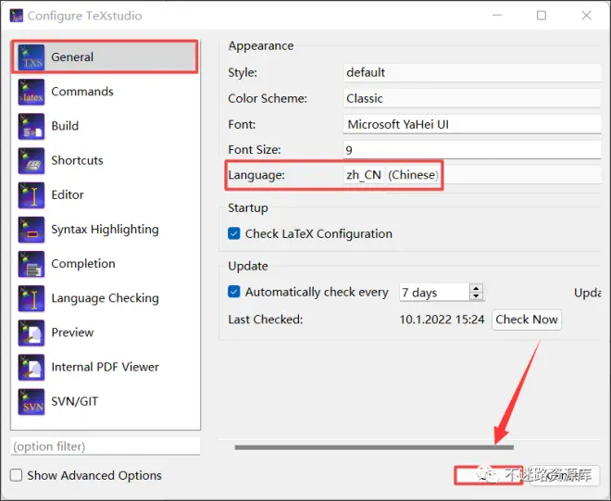Enable Show Advanced Options checkbox
This screenshot has width=611, height=501.
(16, 475)
